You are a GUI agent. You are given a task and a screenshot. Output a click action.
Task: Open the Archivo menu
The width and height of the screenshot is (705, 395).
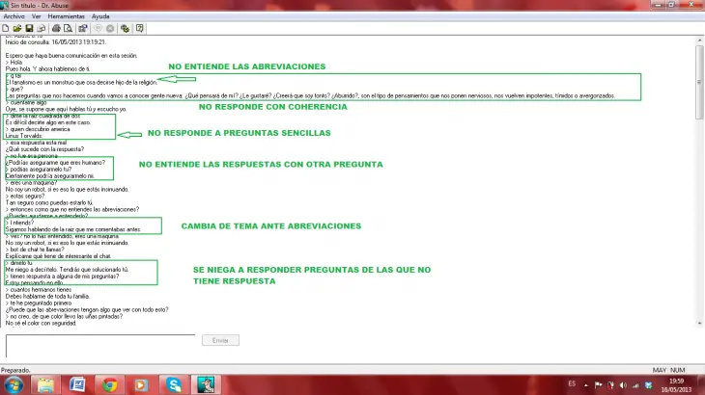(x=14, y=16)
